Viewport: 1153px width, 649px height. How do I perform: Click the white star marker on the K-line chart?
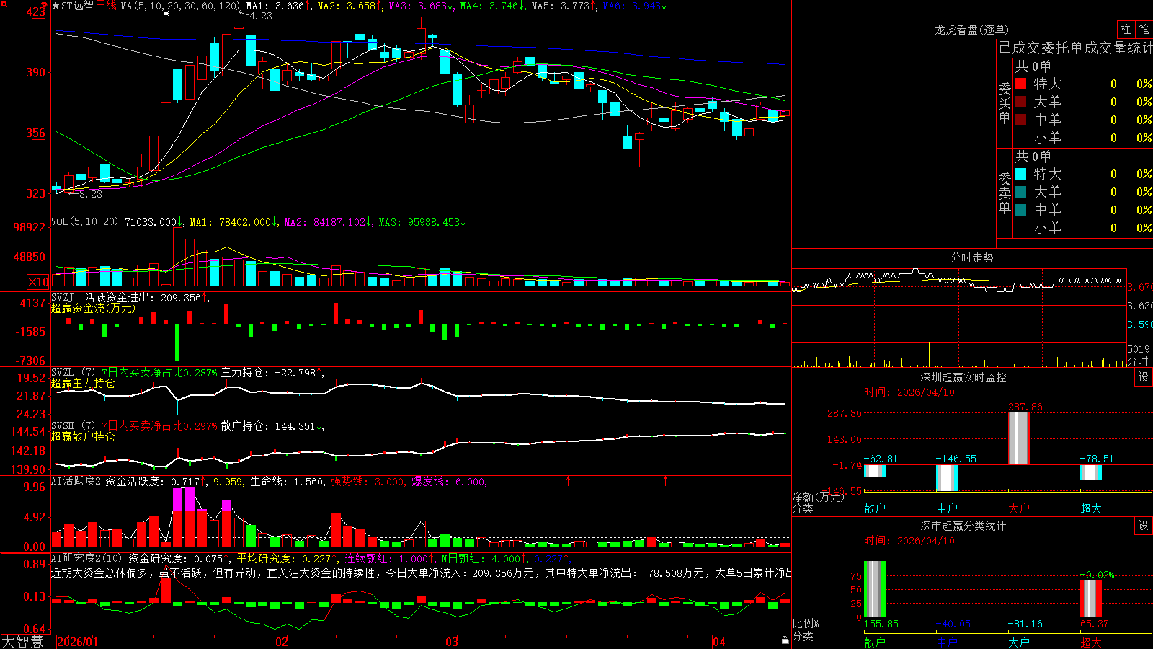pyautogui.click(x=166, y=13)
